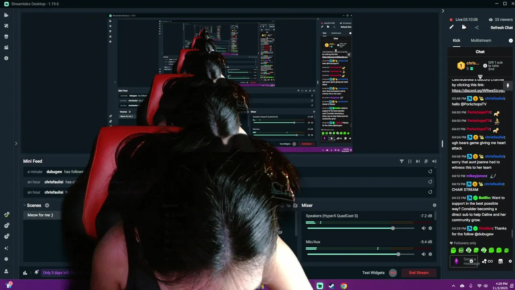515x290 pixels.
Task: Replay the dubugew follow alert
Action: point(430,172)
